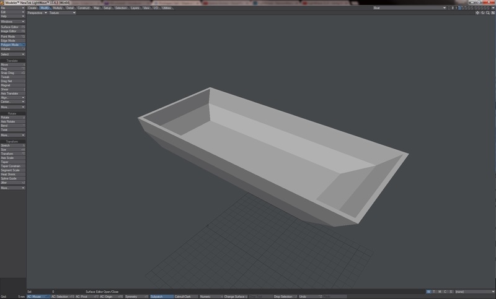
Task: Toggle the T texture map button
Action: point(434,292)
